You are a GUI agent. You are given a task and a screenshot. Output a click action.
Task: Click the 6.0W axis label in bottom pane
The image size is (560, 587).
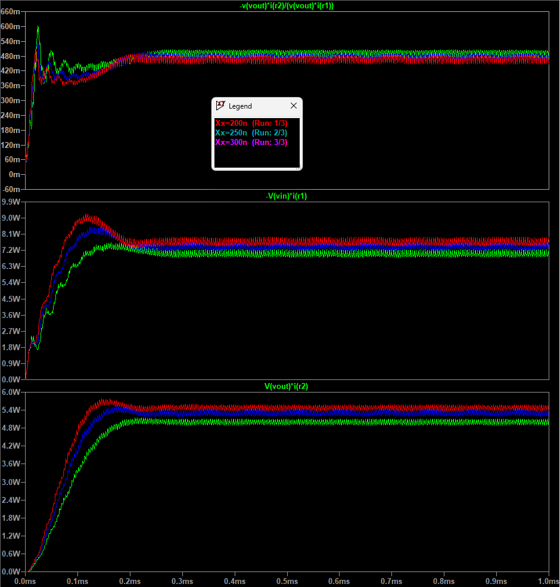11,392
